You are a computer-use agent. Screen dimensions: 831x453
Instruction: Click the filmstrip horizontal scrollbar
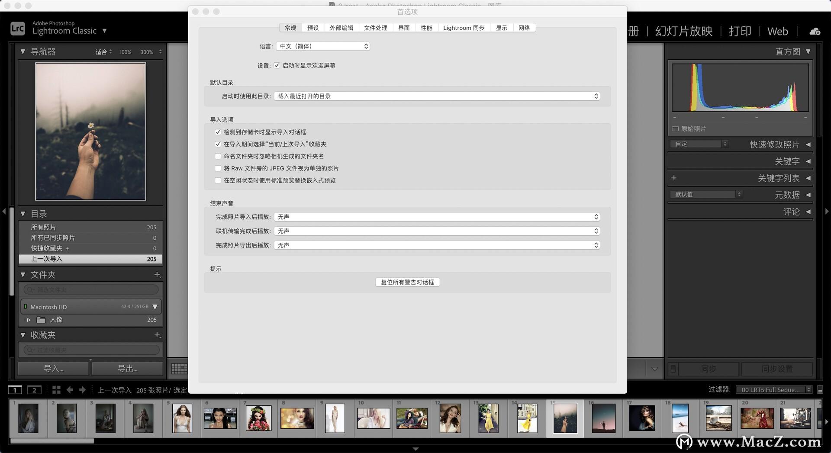[x=52, y=441]
